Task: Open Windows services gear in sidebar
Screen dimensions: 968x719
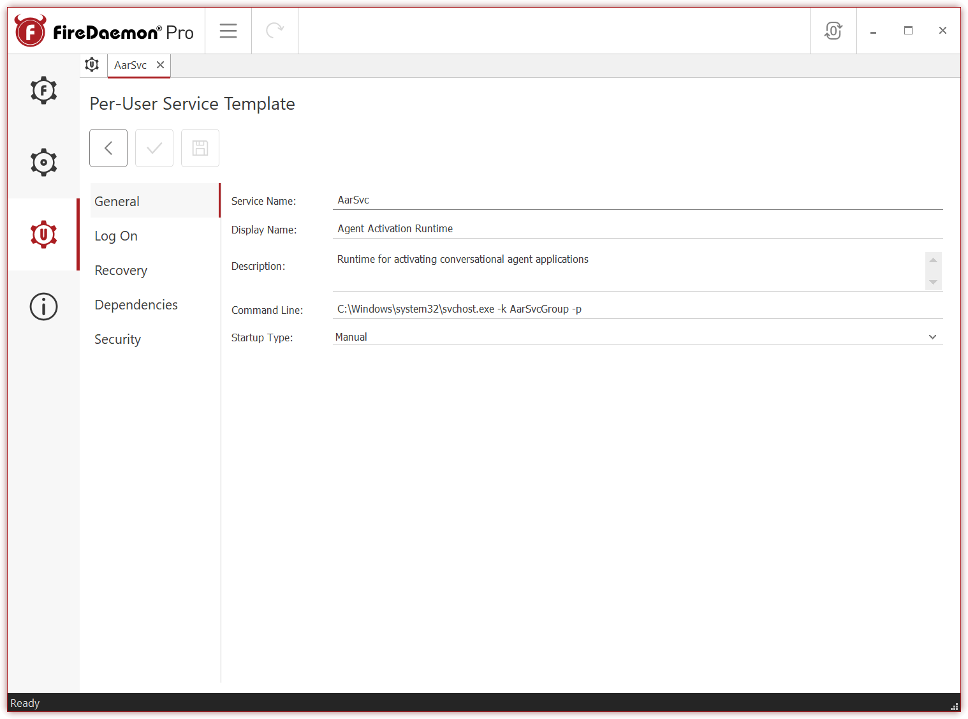Action: (x=43, y=162)
